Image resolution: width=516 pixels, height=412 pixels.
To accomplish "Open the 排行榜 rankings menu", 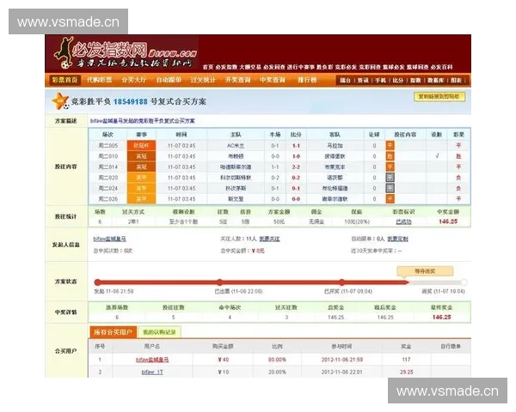I will 307,80.
